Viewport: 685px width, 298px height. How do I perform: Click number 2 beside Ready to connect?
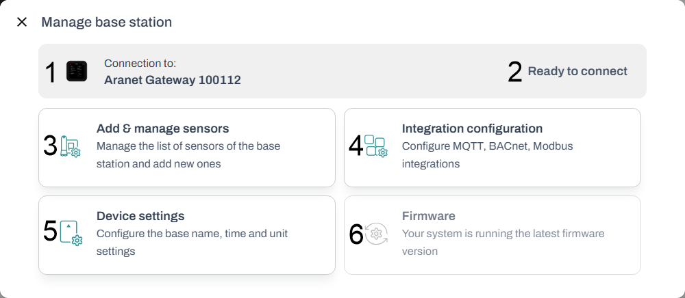[x=515, y=72]
